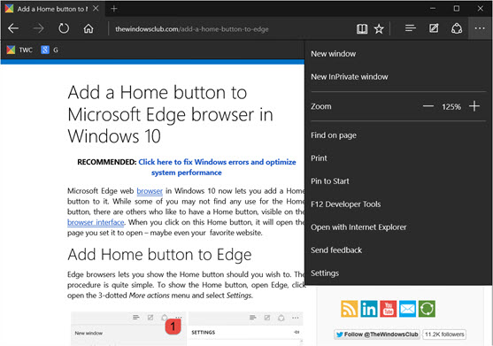Close the More actions three-dot menu
The image size is (493, 346).
click(x=480, y=28)
